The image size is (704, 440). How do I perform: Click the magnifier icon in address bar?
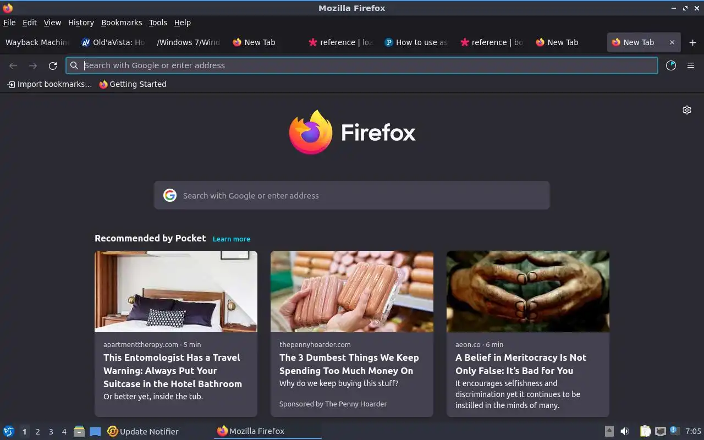click(x=74, y=65)
